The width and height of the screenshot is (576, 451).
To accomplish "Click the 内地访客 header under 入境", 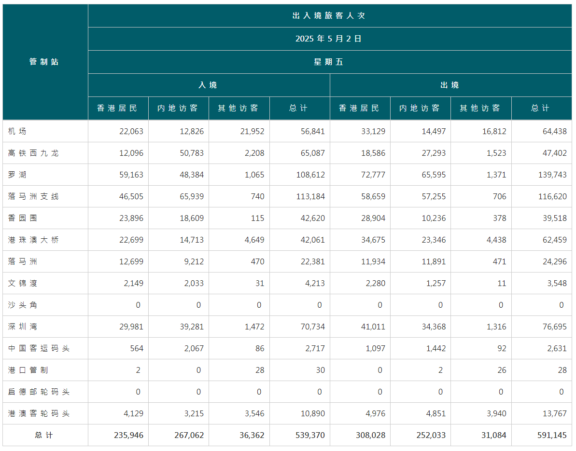I will click(x=178, y=108).
